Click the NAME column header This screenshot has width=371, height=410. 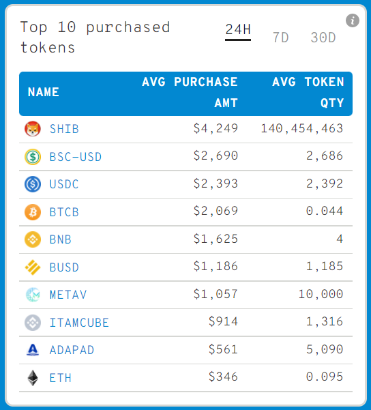[44, 92]
